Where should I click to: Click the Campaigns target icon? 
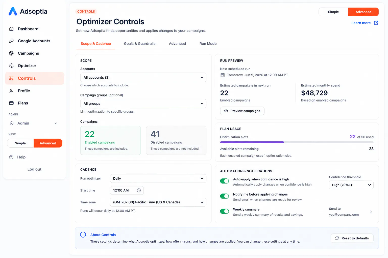click(11, 53)
